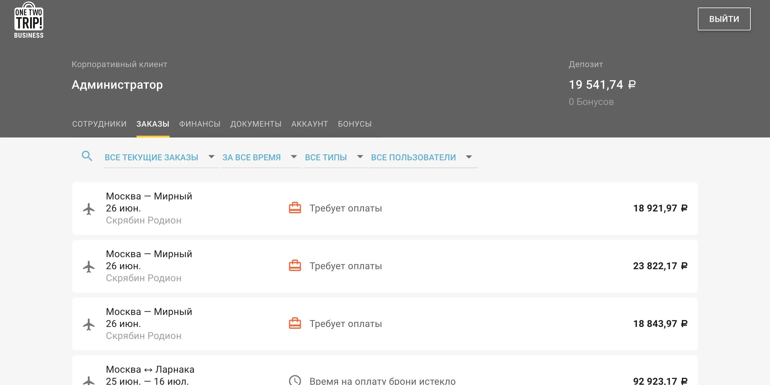Image resolution: width=770 pixels, height=385 pixels.
Task: Open the ВСЕ ТИПЫ type dropdown
Action: [x=335, y=157]
